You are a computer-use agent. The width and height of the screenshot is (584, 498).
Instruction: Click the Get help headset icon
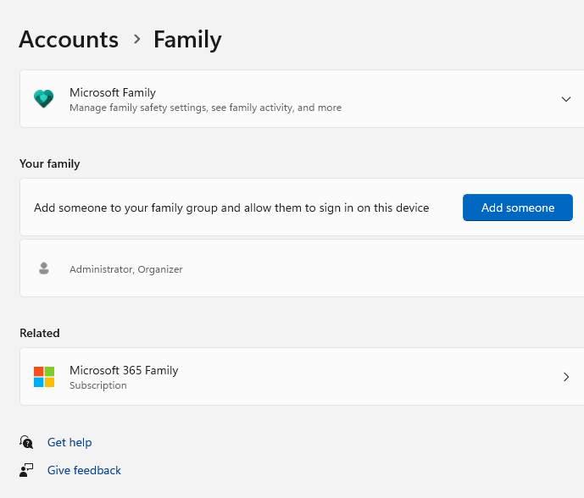pos(27,442)
